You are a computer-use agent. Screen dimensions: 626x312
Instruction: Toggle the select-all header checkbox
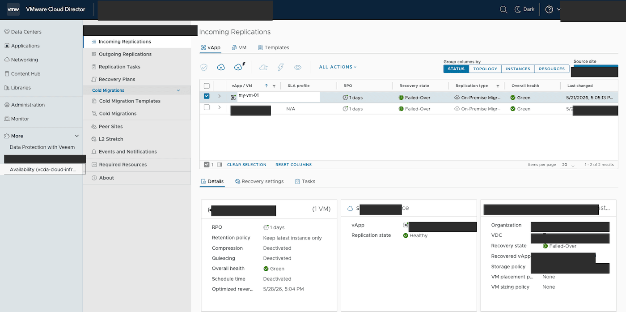point(207,86)
